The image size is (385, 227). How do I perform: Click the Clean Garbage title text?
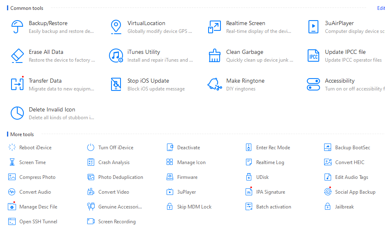click(x=245, y=52)
